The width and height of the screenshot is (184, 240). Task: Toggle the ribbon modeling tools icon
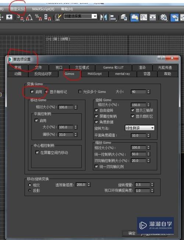134,17
